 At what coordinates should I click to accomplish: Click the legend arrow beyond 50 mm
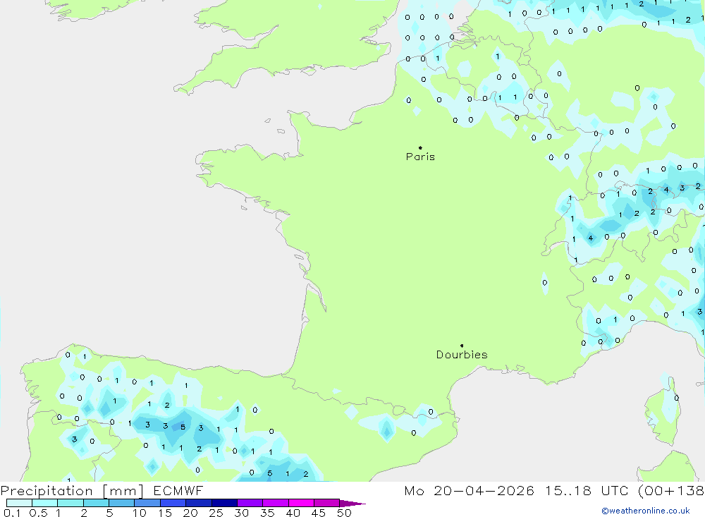coord(352,504)
